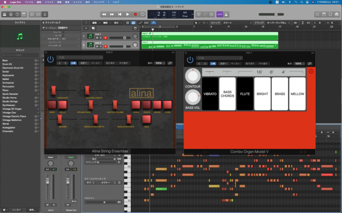Image resolution: width=342 pixels, height=213 pixels.
Task: Open the Scissors editors button
Action: [45, 14]
